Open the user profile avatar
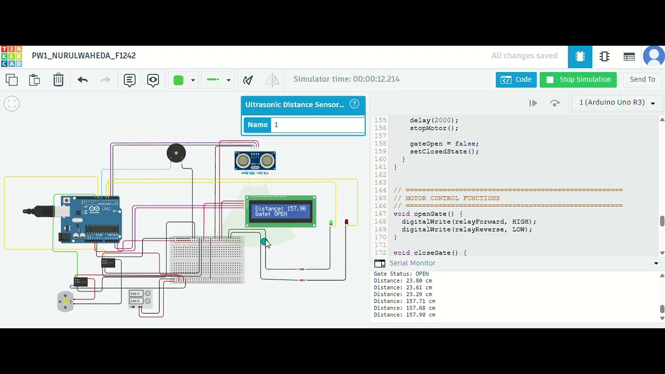 (654, 57)
